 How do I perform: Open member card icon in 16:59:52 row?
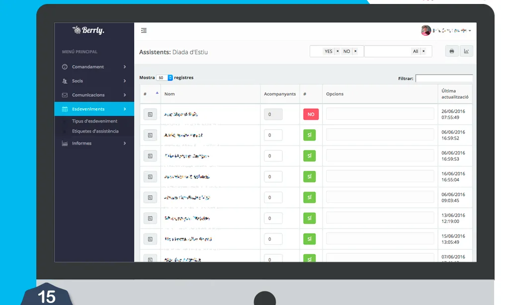[x=150, y=135]
